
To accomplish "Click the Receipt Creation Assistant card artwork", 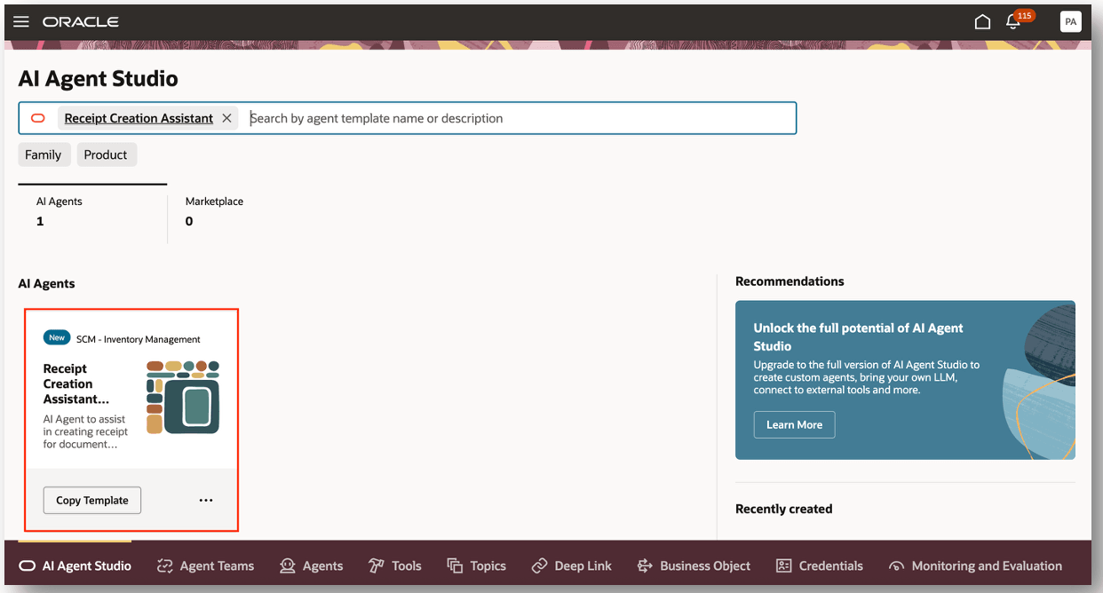I will click(x=183, y=397).
